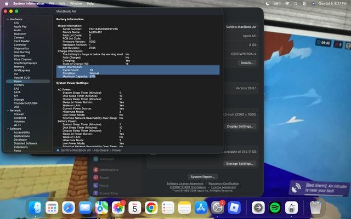Image resolution: width=351 pixels, height=219 pixels.
Task: Click the Details button in About window
Action: pos(247,63)
